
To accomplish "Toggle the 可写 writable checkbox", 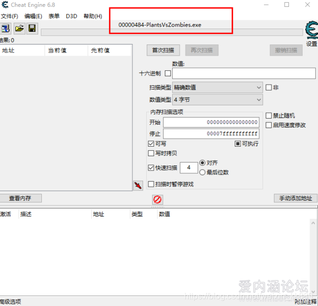I will coord(151,144).
